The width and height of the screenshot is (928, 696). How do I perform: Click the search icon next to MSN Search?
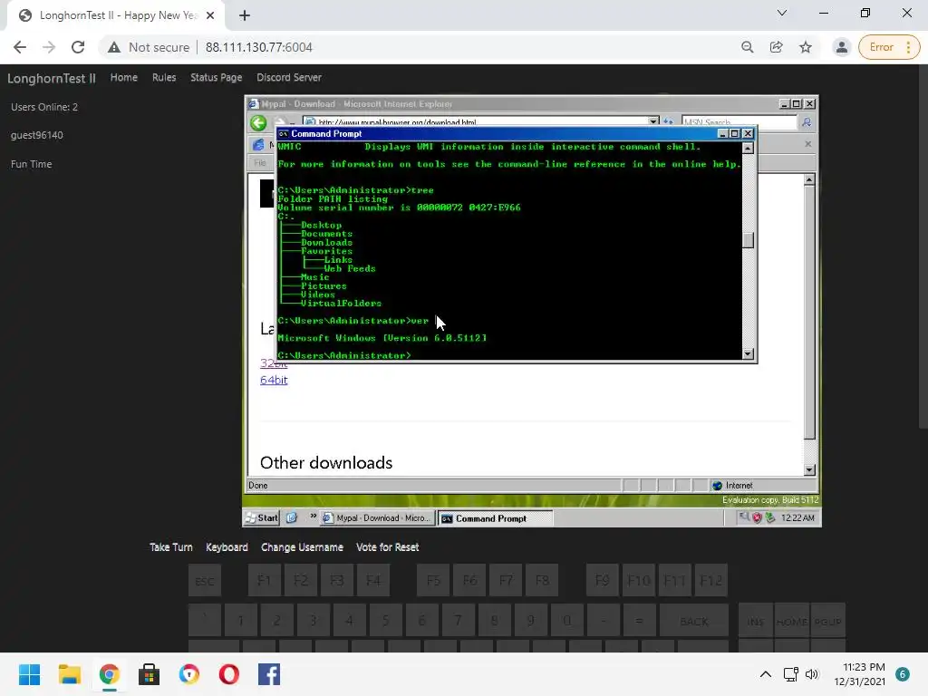coord(806,122)
